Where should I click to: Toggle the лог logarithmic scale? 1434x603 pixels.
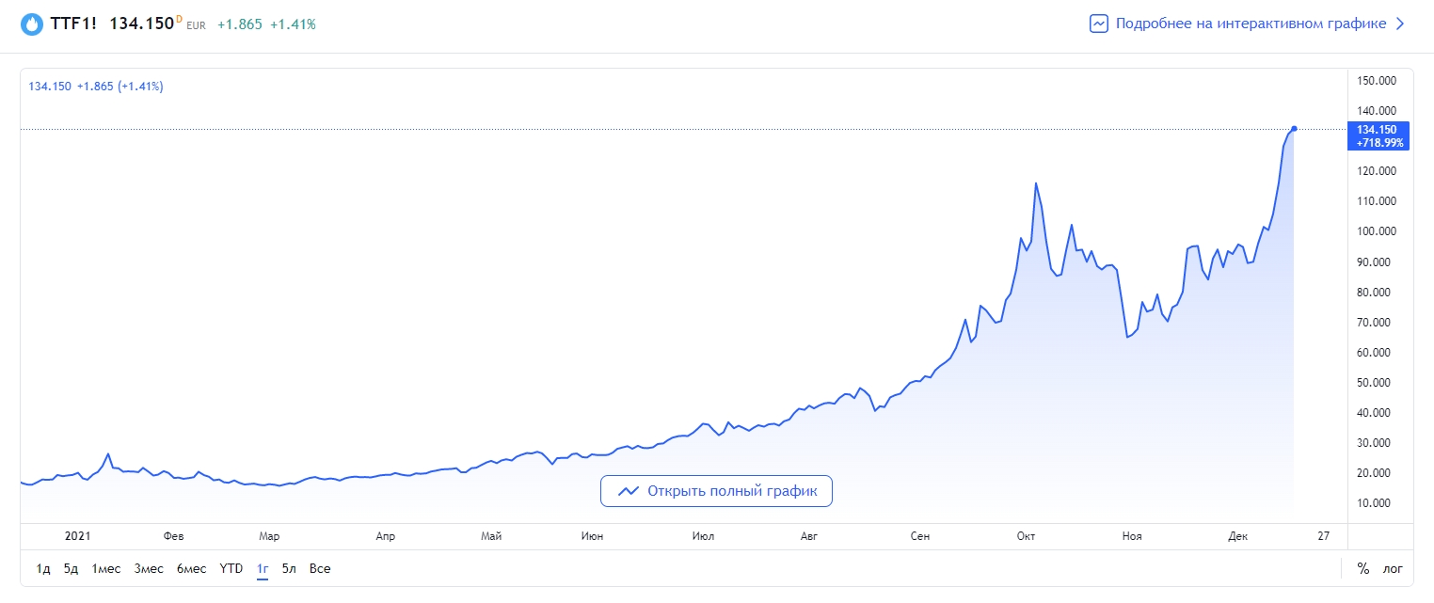1393,568
